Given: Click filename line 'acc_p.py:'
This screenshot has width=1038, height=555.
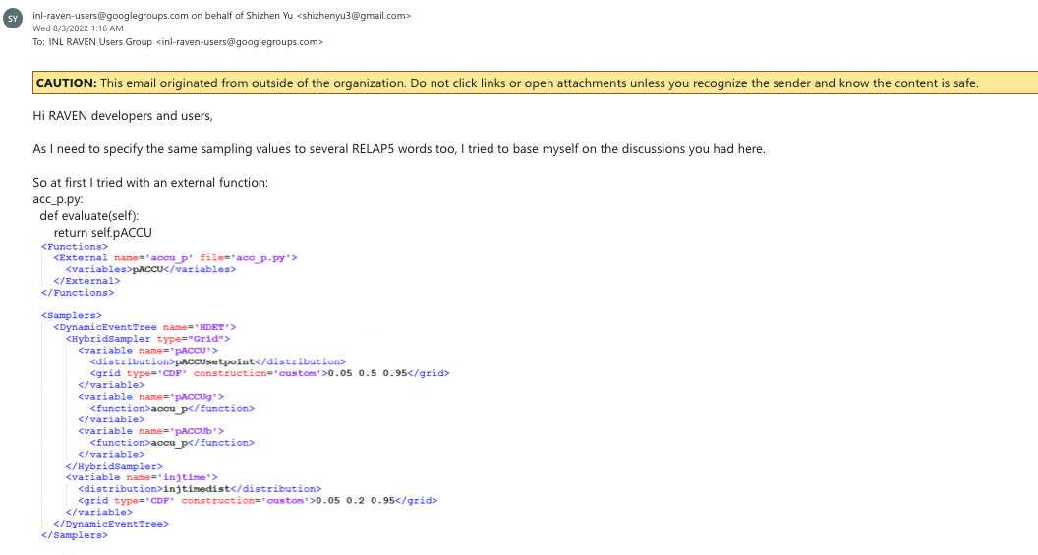Looking at the screenshot, I should tap(58, 199).
